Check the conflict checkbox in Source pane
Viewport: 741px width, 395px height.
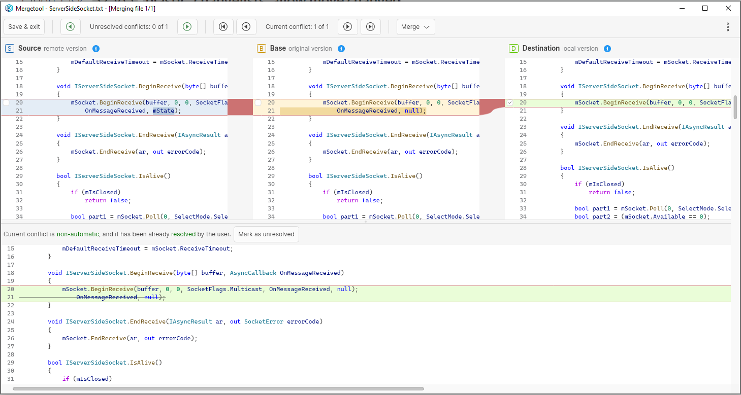5,102
